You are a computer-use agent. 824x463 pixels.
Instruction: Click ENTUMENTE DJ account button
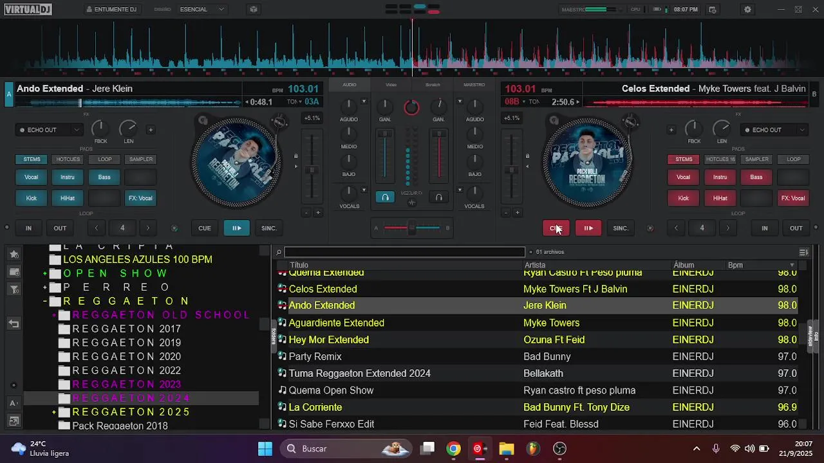[x=111, y=10]
